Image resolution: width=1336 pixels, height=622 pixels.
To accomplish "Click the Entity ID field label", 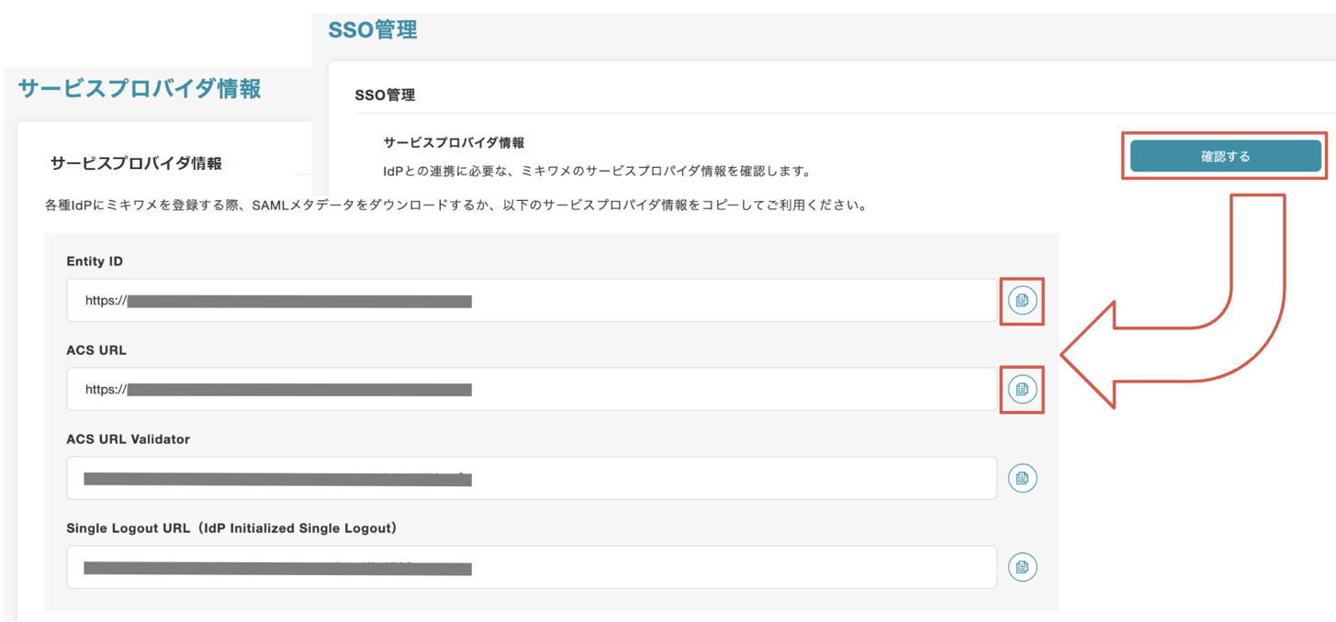I will (95, 261).
